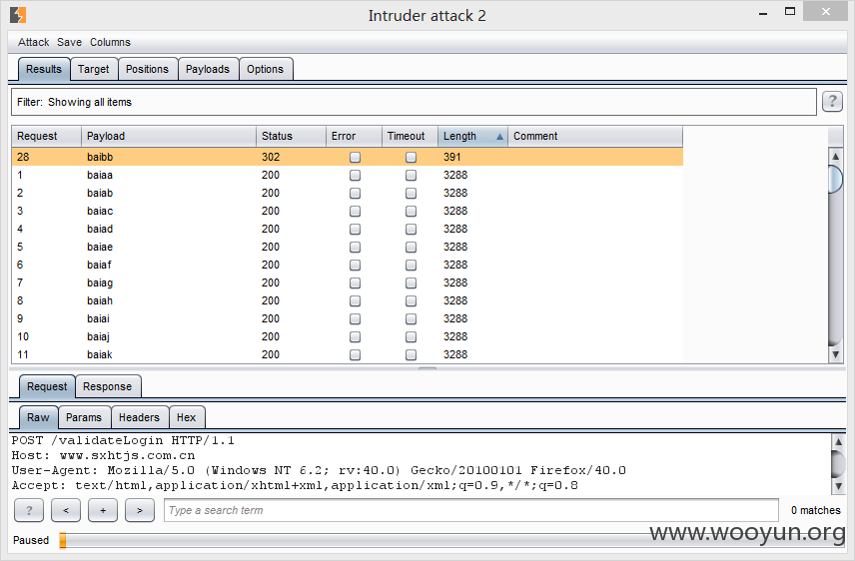
Task: Toggle Error checkbox for baibb row
Action: tap(355, 157)
